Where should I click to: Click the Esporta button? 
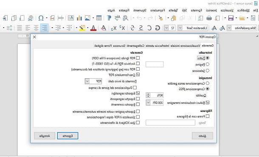coord(68,136)
